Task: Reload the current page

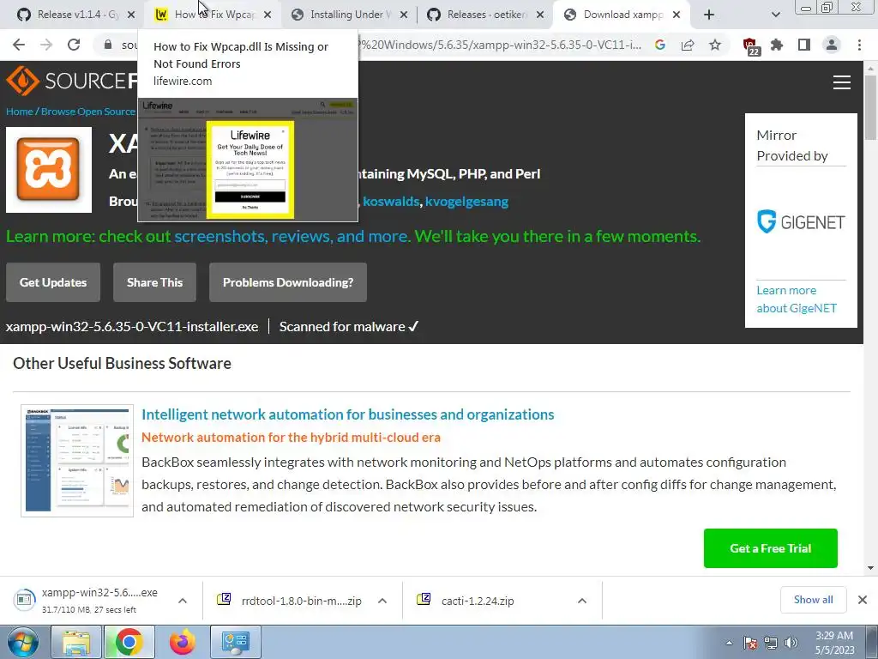Action: click(74, 45)
